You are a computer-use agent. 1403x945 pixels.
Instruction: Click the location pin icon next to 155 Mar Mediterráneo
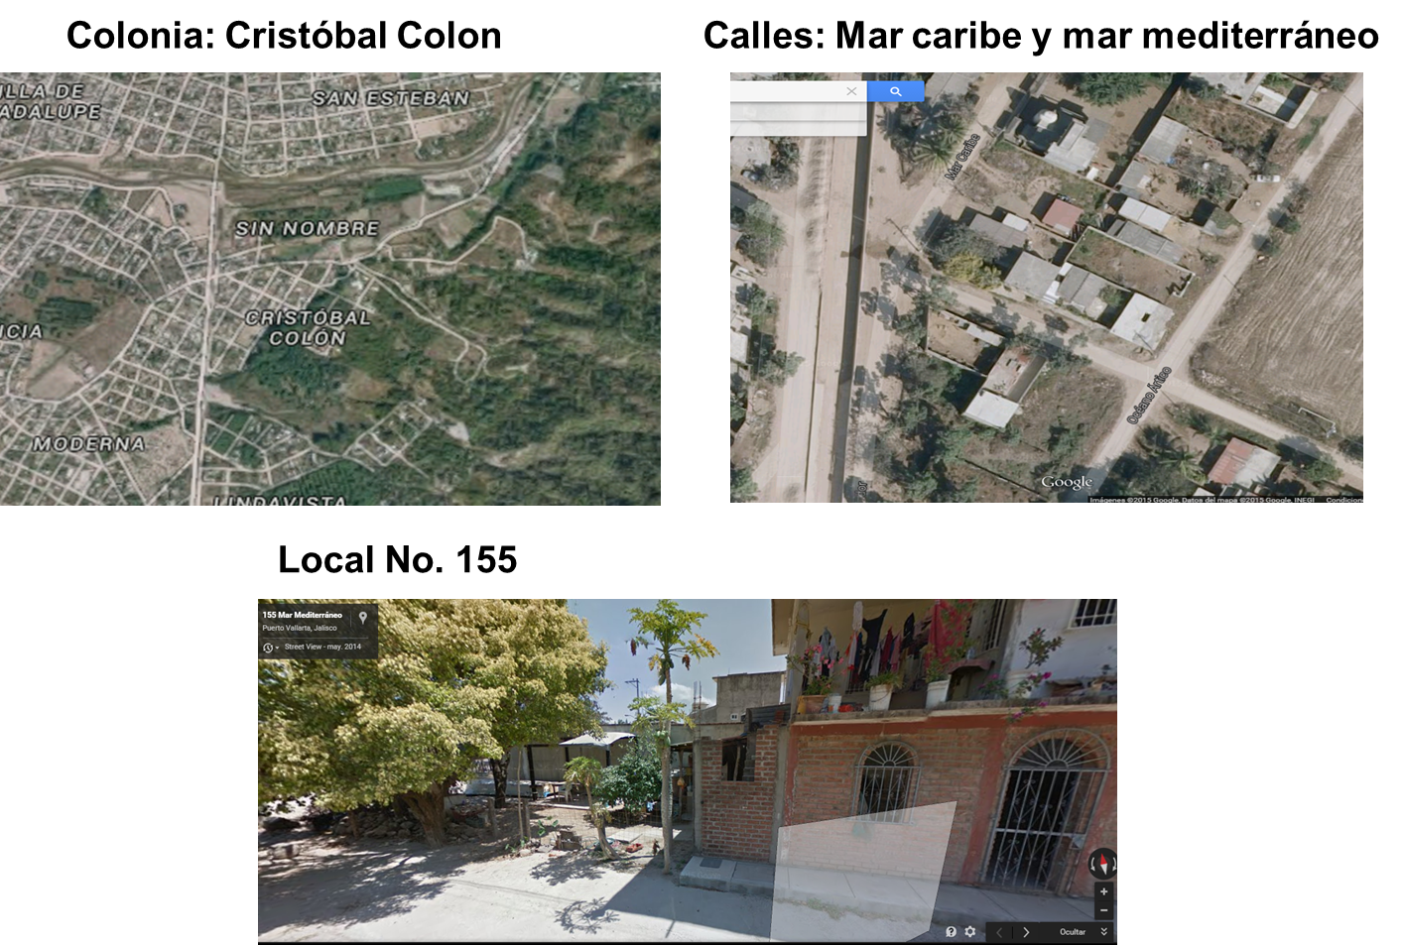(x=363, y=617)
